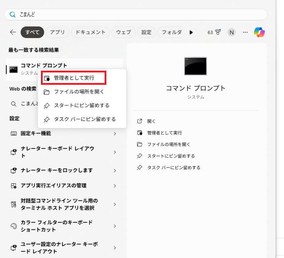Click the N user account avatar
Screen dimensions: 284x258
click(x=232, y=32)
